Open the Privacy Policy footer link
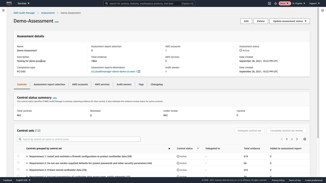Screen dimensions: 326x183 point(278,180)
